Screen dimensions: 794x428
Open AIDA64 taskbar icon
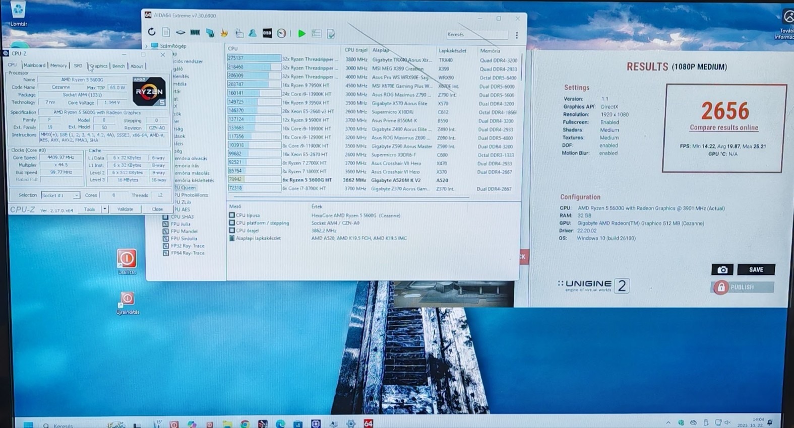pos(369,424)
